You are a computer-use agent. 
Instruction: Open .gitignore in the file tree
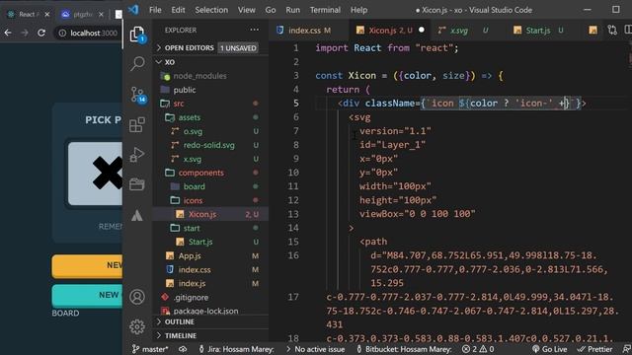point(210,298)
